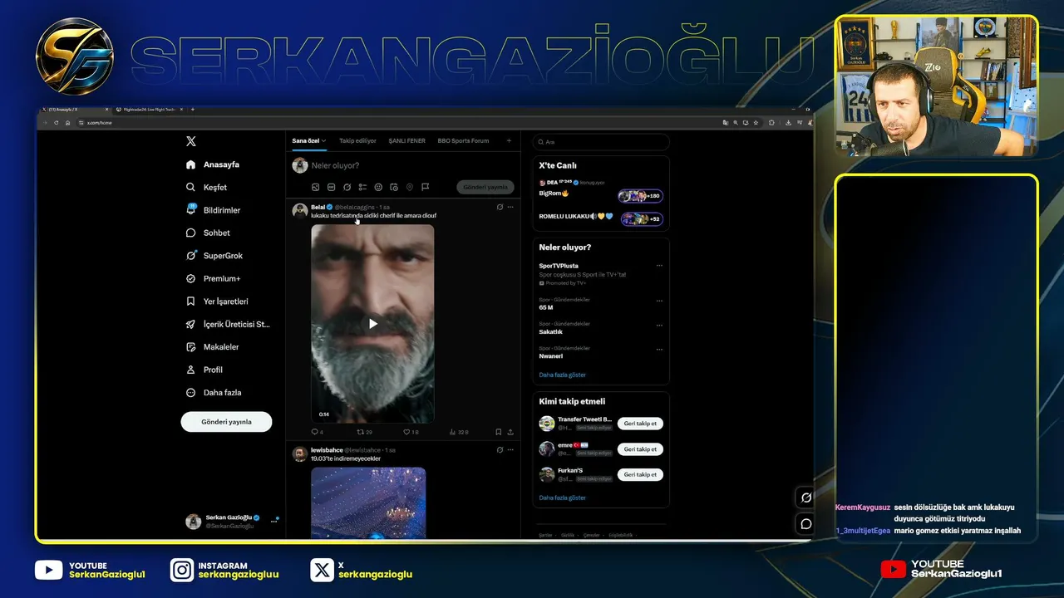Bookmark this page with the star icon

coord(756,123)
